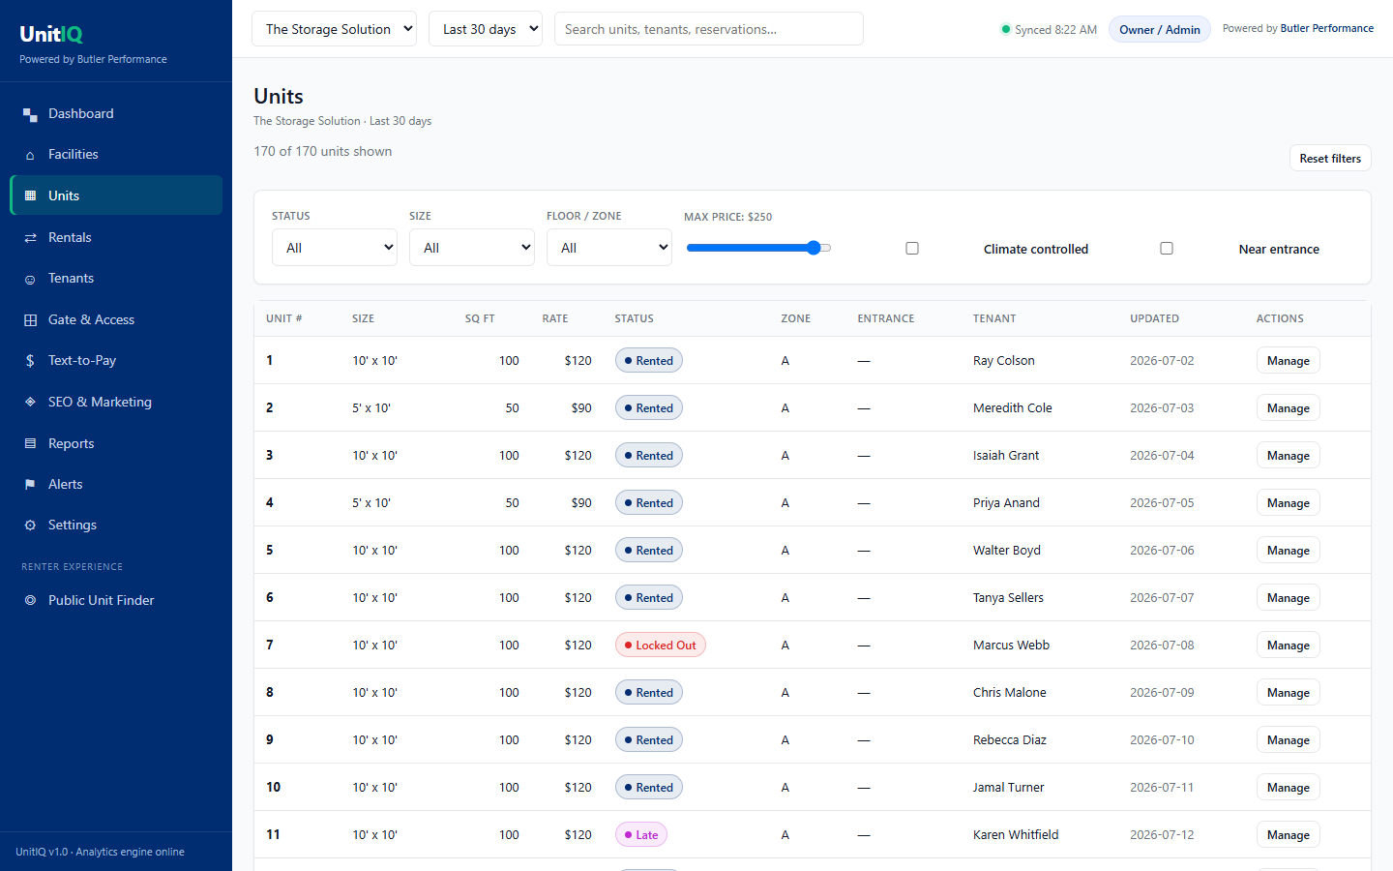Manage Marcus Webb's locked out unit
Screen dimensions: 1393x871
(x=1289, y=646)
